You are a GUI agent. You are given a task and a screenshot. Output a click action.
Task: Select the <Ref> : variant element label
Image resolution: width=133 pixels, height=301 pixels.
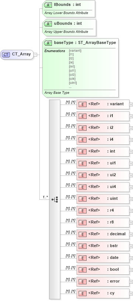[x=106, y=104]
